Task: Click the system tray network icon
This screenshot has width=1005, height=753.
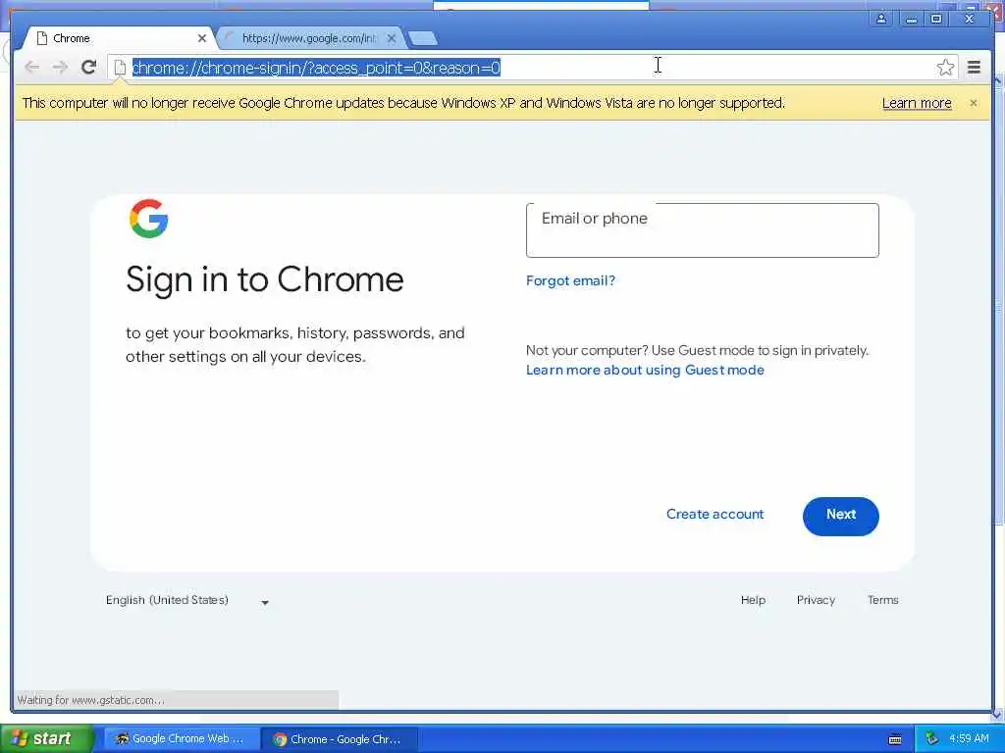Action: pyautogui.click(x=931, y=738)
